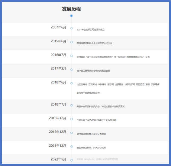Click the 2018年12月 timeline circle marker

72,119
